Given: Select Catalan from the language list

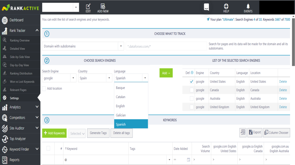Looking at the screenshot, I should tap(121, 97).
